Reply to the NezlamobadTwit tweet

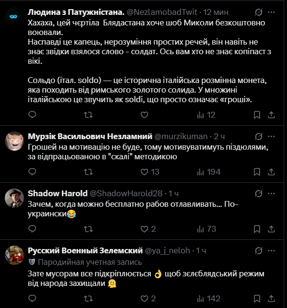[x=33, y=115]
